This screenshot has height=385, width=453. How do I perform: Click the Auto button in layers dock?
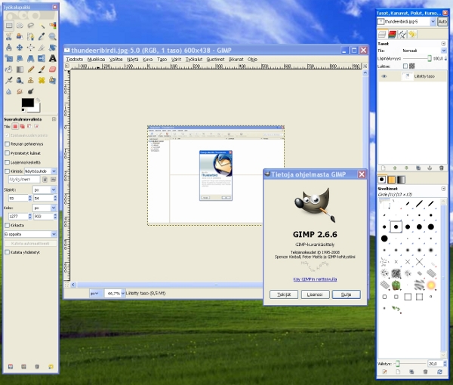click(442, 22)
